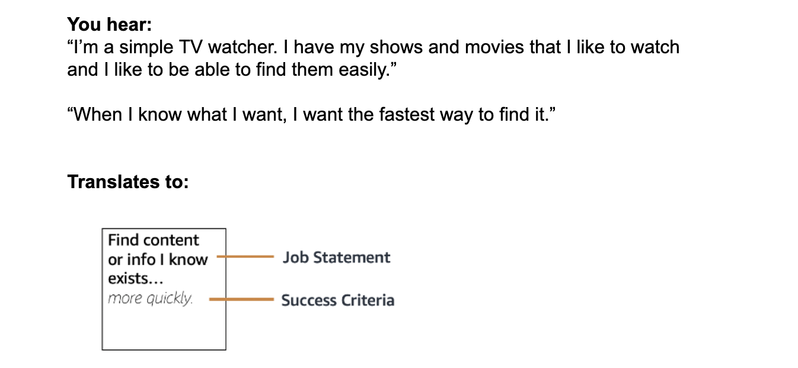Click the "Success Criteria" label

(x=338, y=300)
